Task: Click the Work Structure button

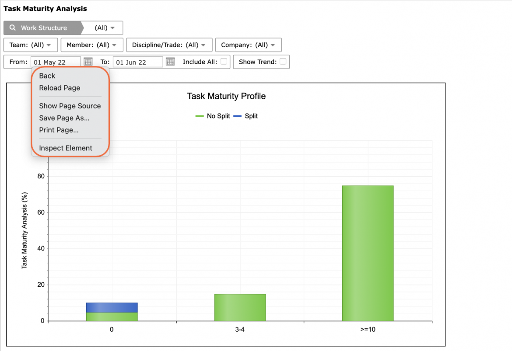Action: click(42, 28)
